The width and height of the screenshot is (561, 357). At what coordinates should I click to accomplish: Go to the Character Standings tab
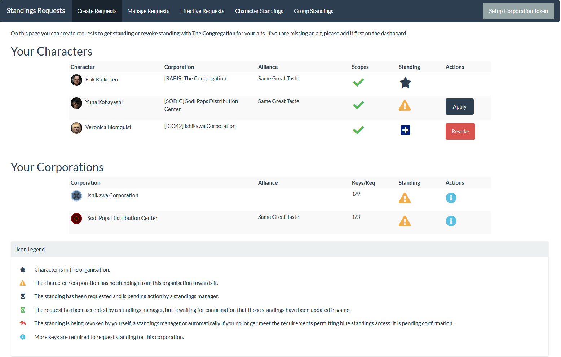tap(259, 11)
